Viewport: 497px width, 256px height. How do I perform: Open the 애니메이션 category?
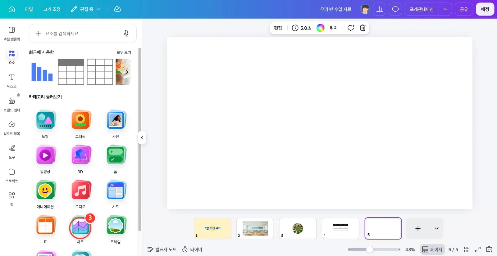(x=45, y=195)
